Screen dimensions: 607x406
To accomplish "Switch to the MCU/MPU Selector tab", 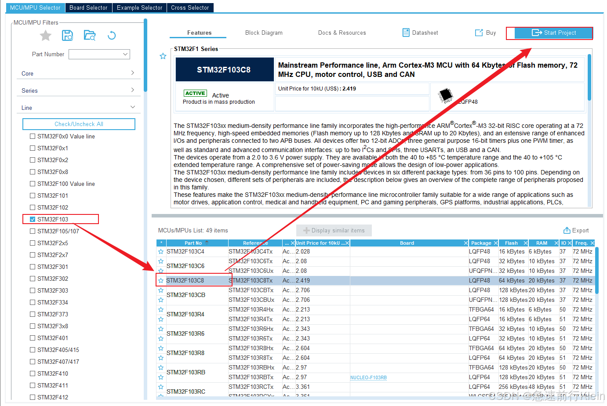I will pos(35,7).
